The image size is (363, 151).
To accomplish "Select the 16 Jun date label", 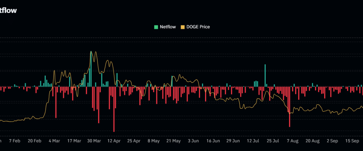I will 213,141.
